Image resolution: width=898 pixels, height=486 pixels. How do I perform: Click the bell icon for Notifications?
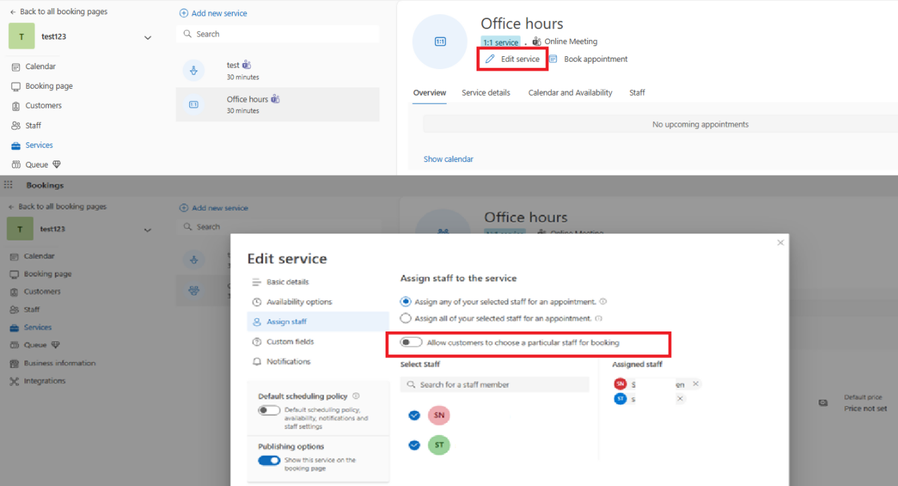(x=257, y=361)
